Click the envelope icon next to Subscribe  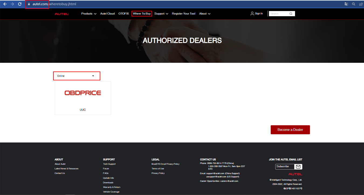[298, 167]
